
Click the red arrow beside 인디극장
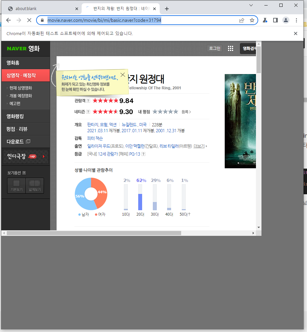click(44, 157)
